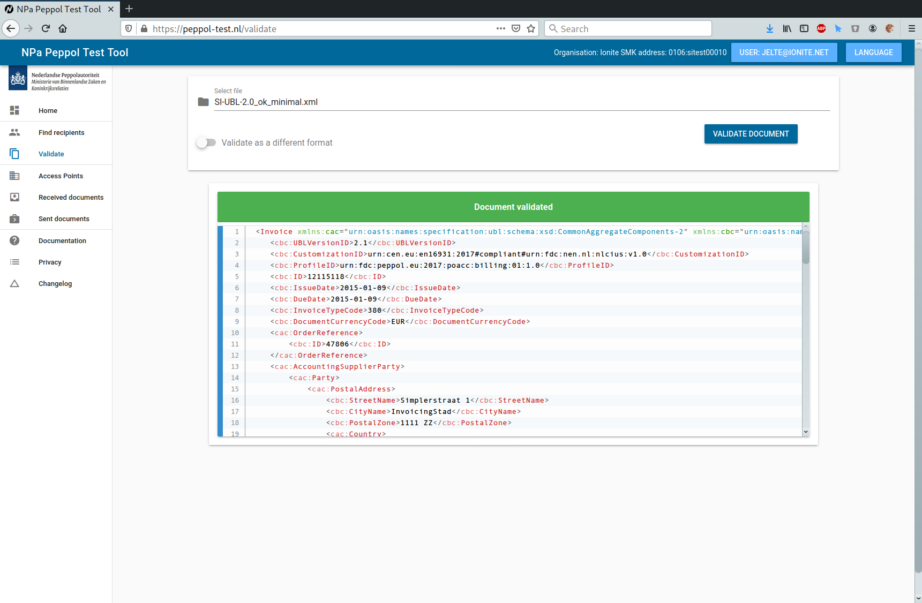Close the NPa Peppol Test Tool tab
Viewport: 922px width, 603px height.
pyautogui.click(x=111, y=9)
